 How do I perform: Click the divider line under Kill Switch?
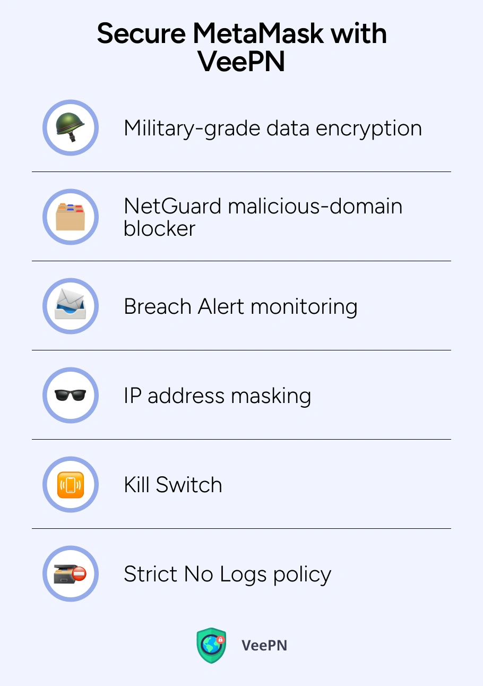coord(241,529)
